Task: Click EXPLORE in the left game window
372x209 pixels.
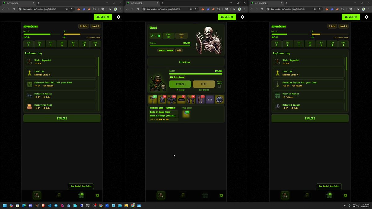Action: pos(62,118)
